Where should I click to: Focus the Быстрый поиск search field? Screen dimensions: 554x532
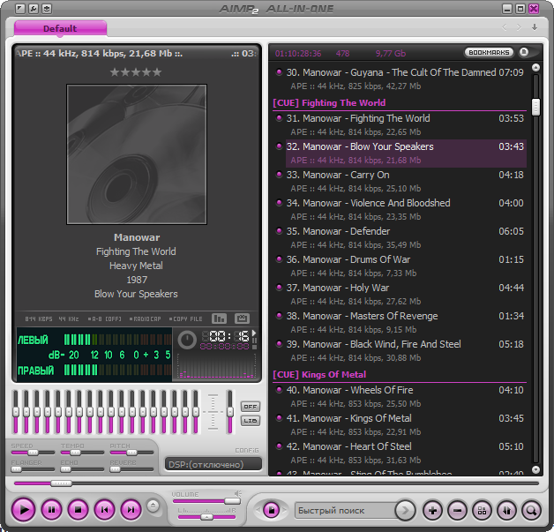pos(346,511)
